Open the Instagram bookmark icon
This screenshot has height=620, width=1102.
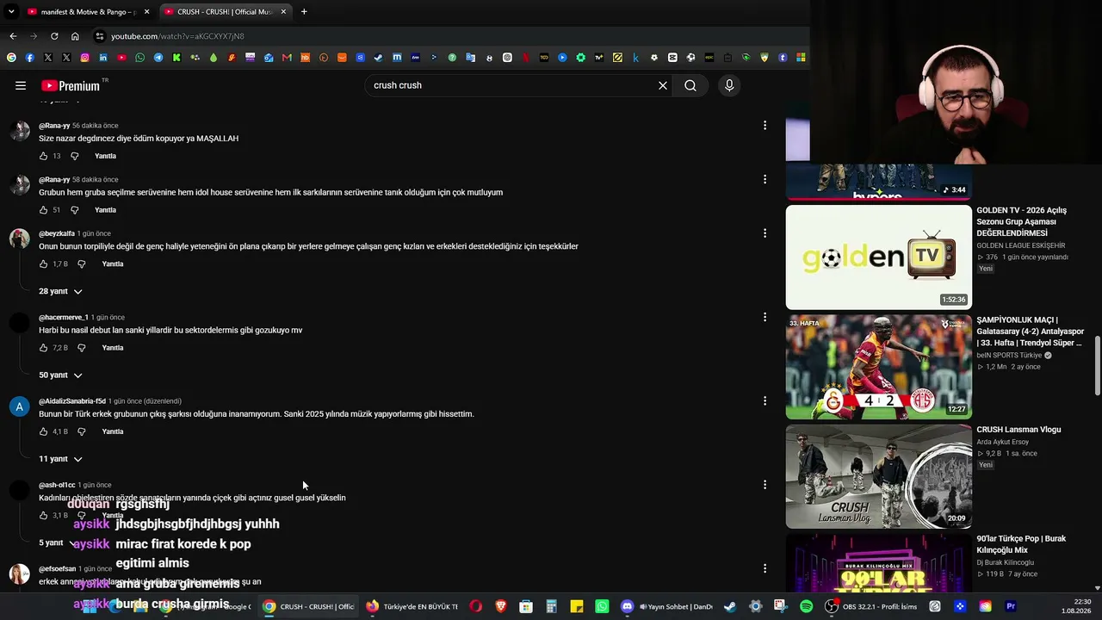pyautogui.click(x=84, y=58)
